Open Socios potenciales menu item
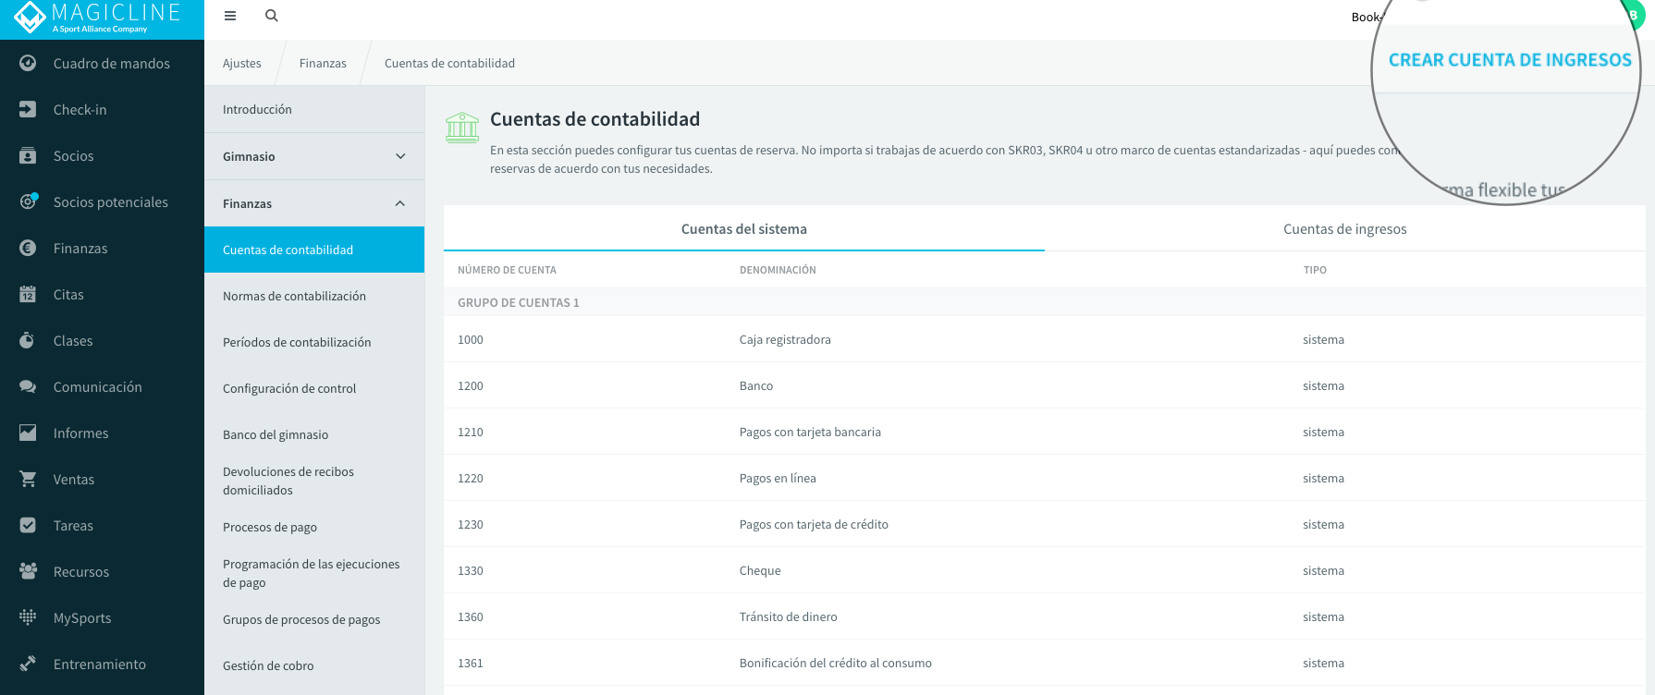 pyautogui.click(x=102, y=201)
